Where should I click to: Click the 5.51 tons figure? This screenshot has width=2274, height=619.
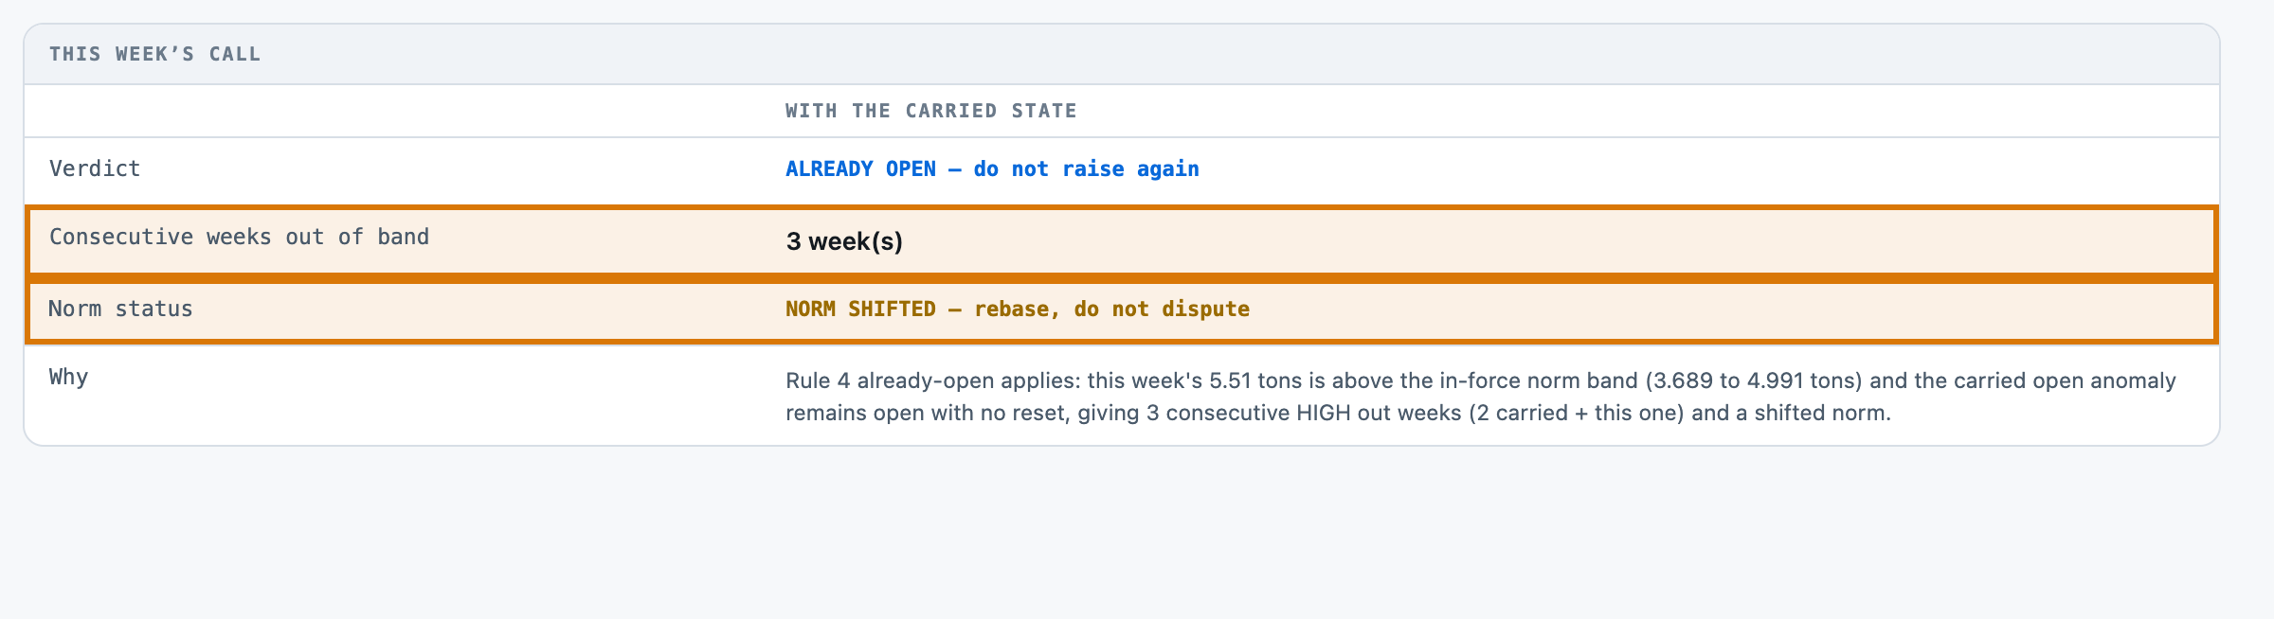[1256, 380]
